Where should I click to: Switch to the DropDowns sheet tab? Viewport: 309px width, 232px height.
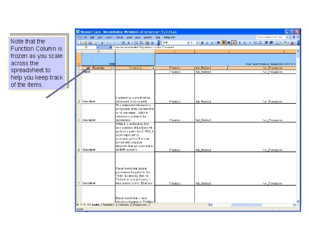click(x=140, y=205)
